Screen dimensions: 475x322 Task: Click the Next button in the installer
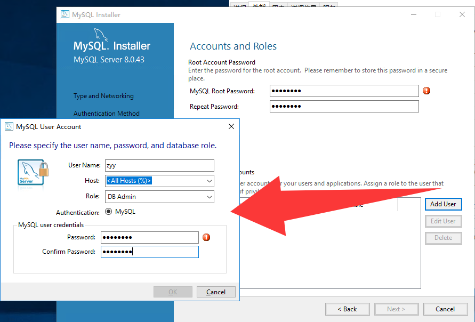click(x=396, y=309)
